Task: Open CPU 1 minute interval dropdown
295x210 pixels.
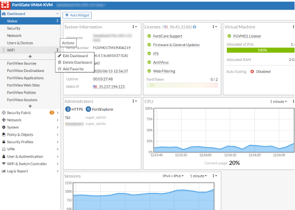Action: pyautogui.click(x=278, y=102)
